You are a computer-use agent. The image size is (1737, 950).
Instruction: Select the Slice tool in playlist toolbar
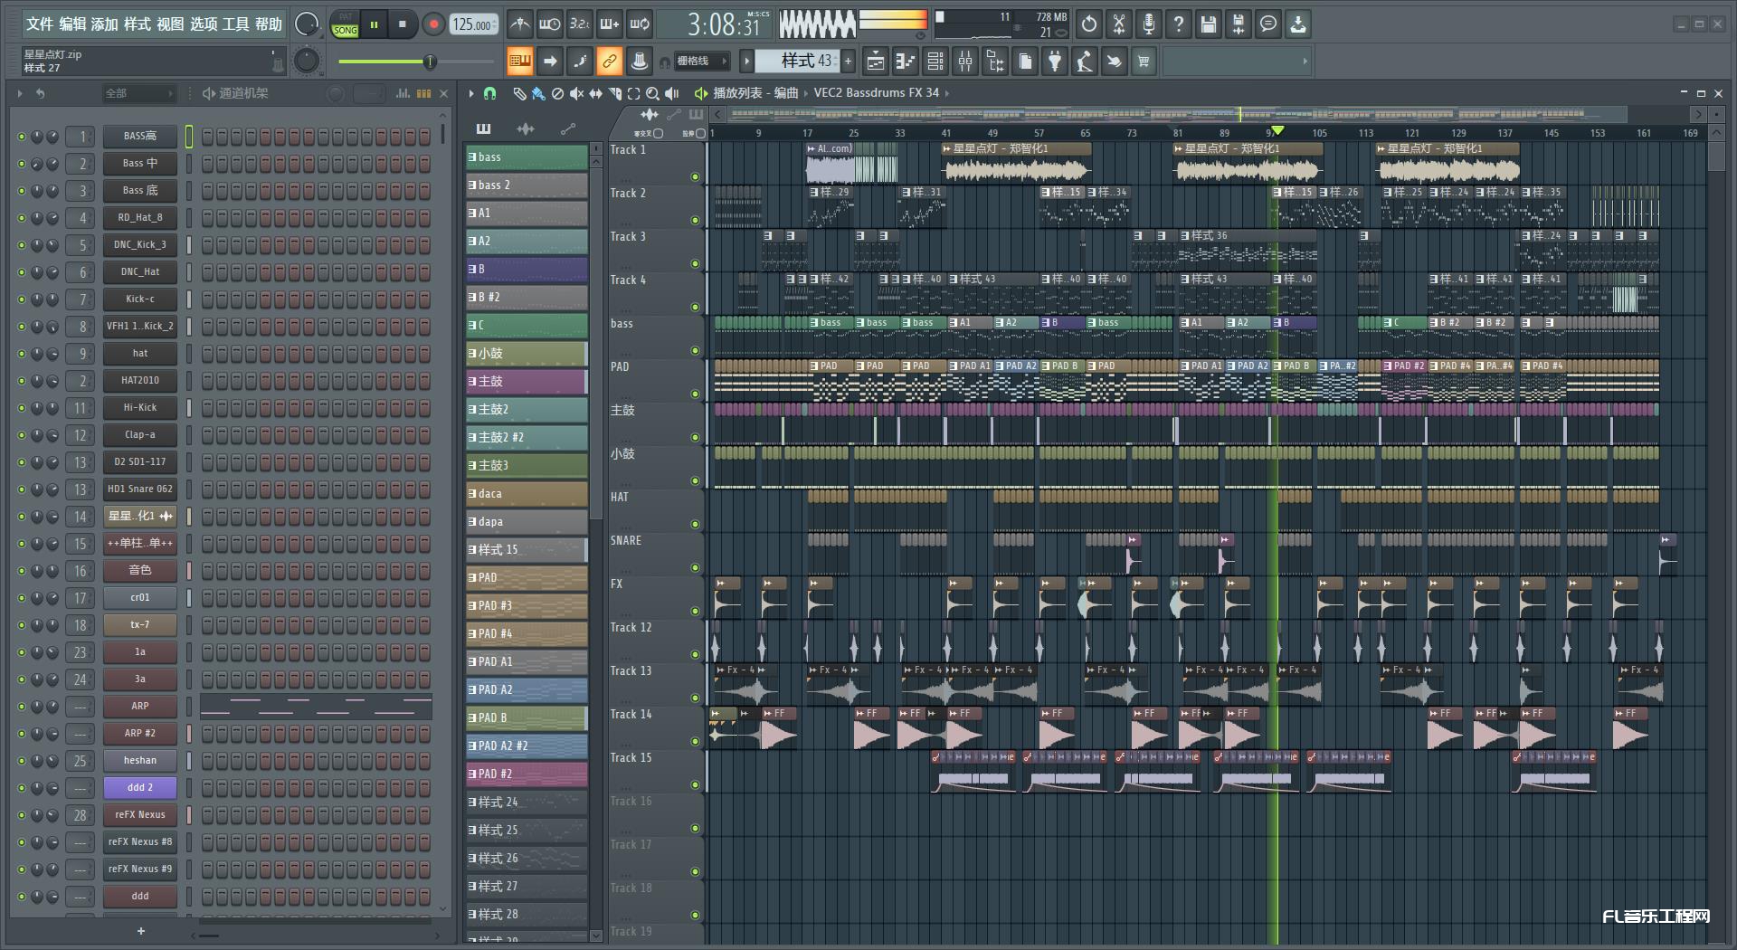[614, 93]
